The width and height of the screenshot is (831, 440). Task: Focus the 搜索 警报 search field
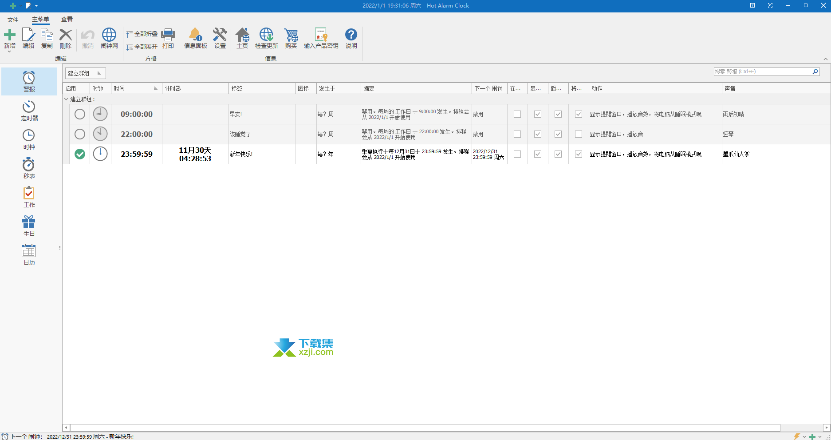762,71
